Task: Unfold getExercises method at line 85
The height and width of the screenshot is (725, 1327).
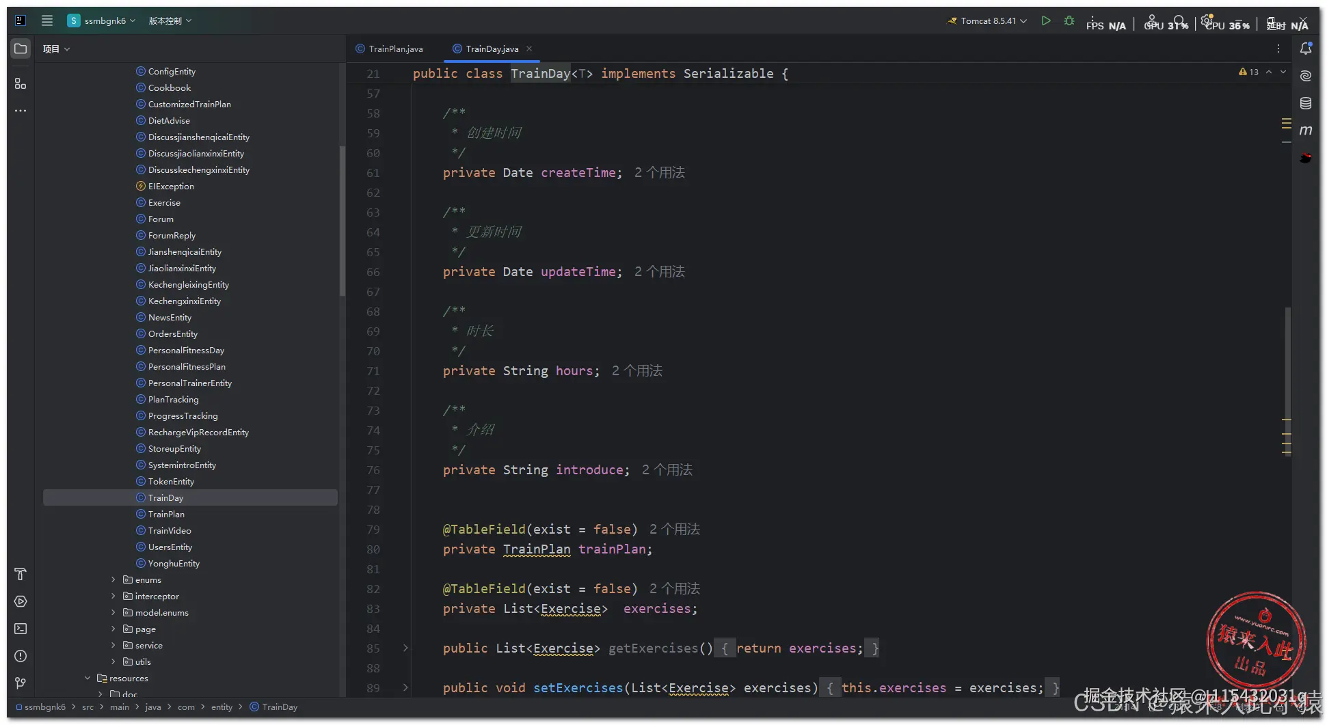Action: tap(405, 648)
